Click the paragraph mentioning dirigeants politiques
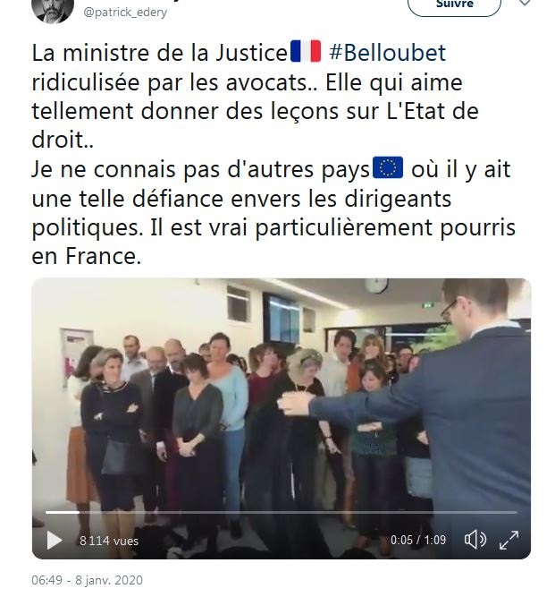555x597 pixels. coord(273,212)
